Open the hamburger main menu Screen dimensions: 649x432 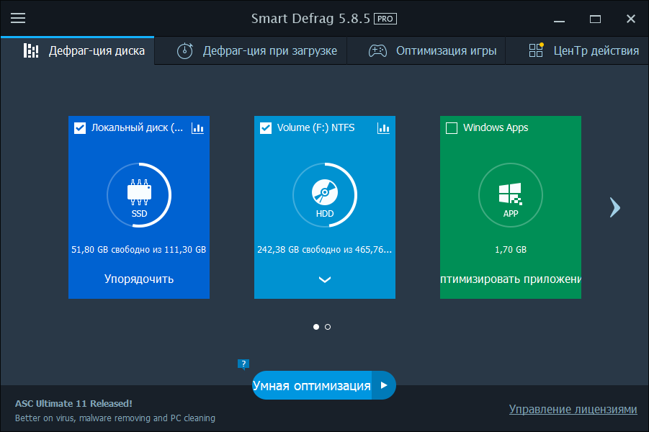[x=18, y=19]
